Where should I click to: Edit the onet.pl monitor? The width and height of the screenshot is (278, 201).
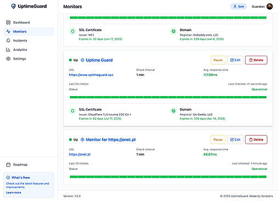click(x=235, y=140)
